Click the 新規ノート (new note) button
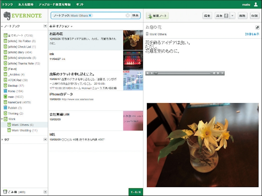This screenshot has height=196, width=262. point(157,16)
